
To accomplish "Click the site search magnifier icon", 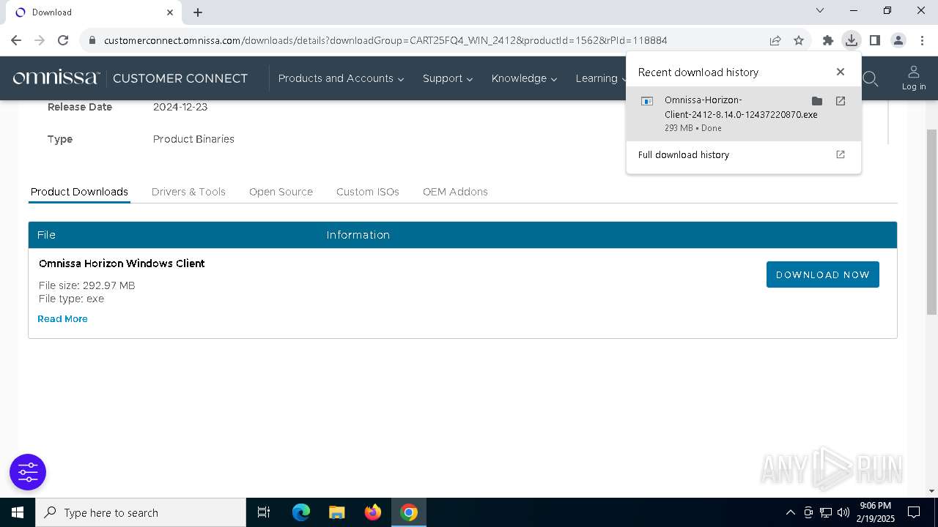I will coord(870,78).
